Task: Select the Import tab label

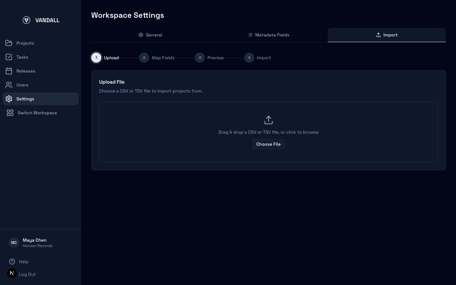Action: 390,35
